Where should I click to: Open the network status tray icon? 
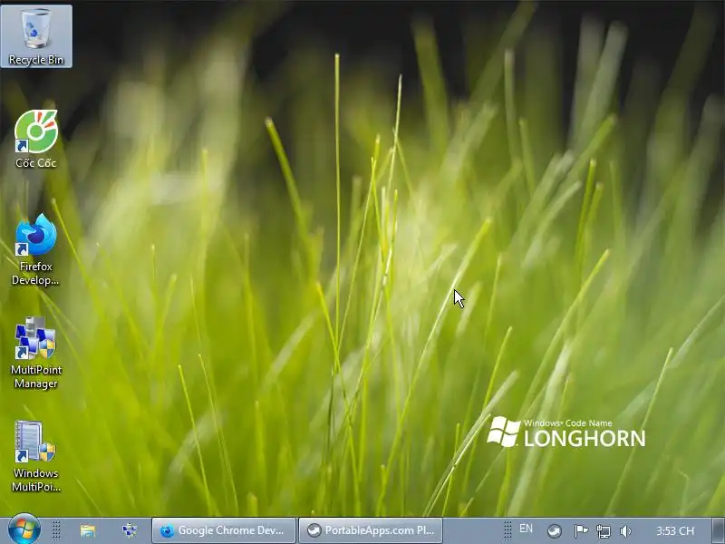click(x=604, y=531)
